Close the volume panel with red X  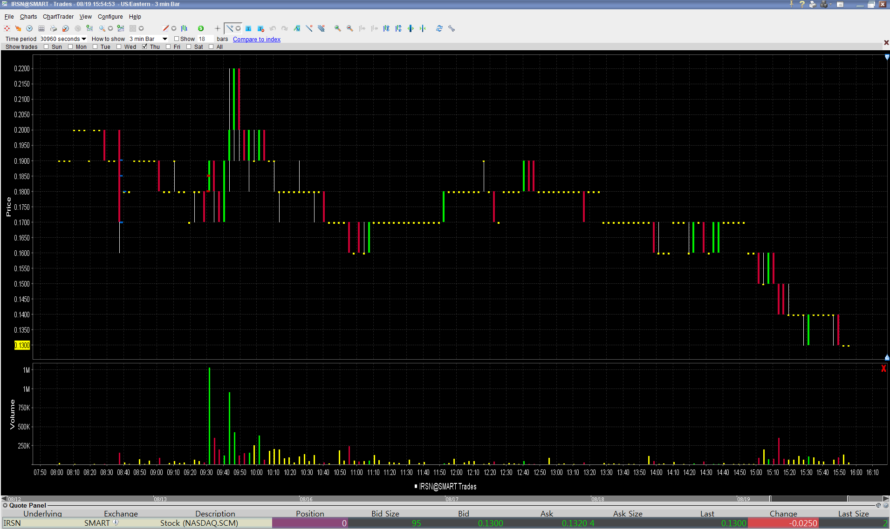point(883,368)
